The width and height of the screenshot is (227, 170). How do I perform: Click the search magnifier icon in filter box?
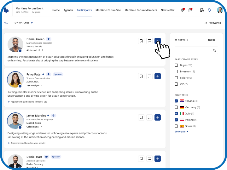point(214,50)
